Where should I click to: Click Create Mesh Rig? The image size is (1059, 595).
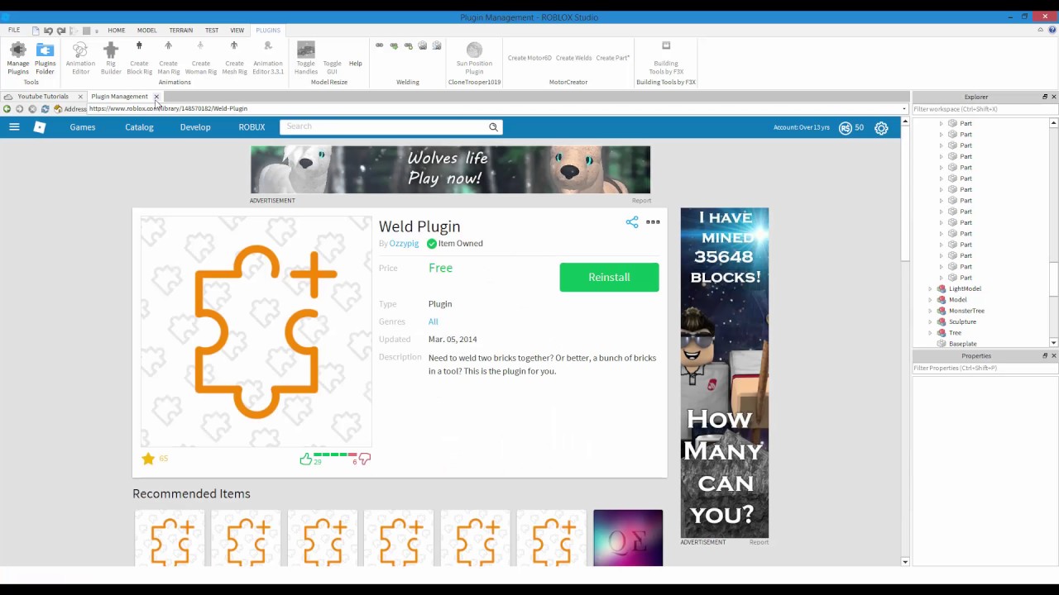(235, 59)
